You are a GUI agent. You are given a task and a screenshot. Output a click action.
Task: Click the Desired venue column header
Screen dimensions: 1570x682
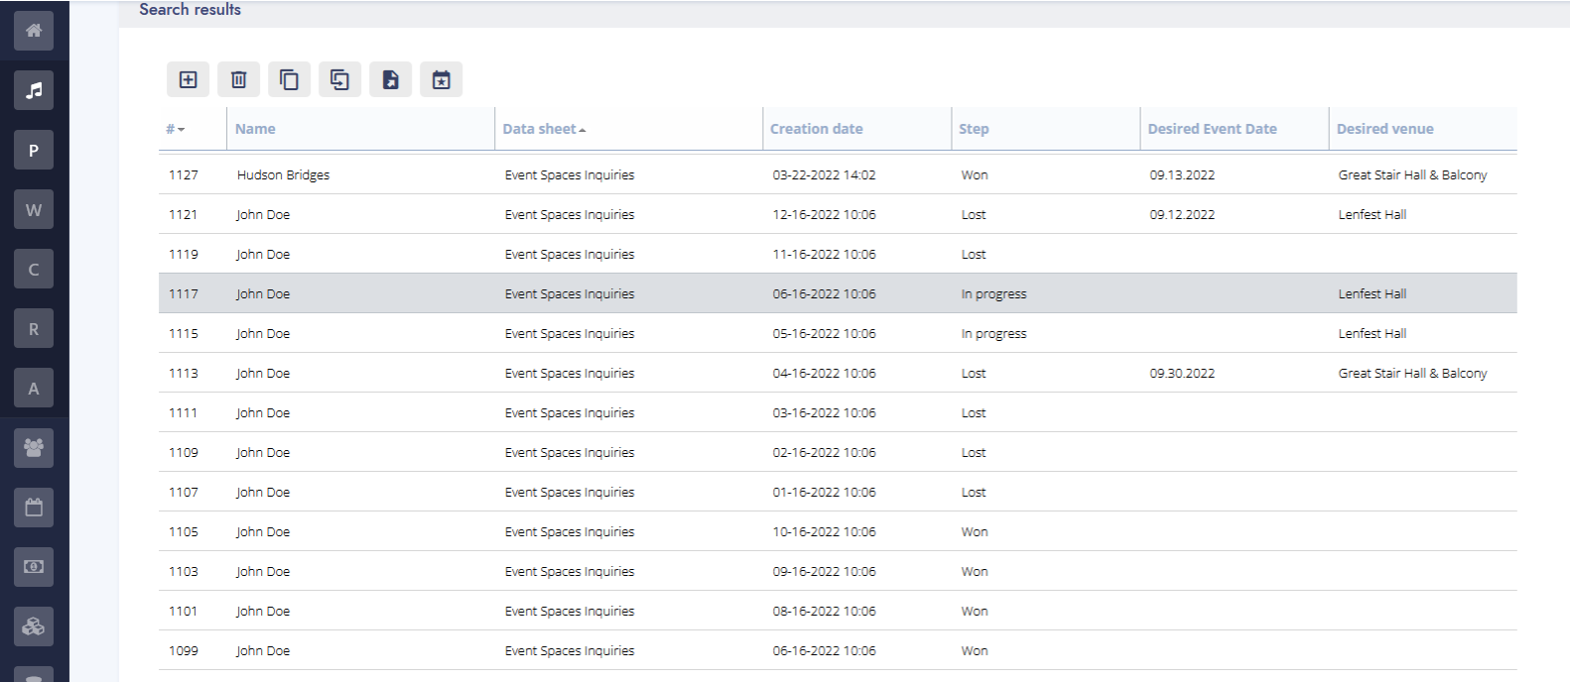(1384, 129)
